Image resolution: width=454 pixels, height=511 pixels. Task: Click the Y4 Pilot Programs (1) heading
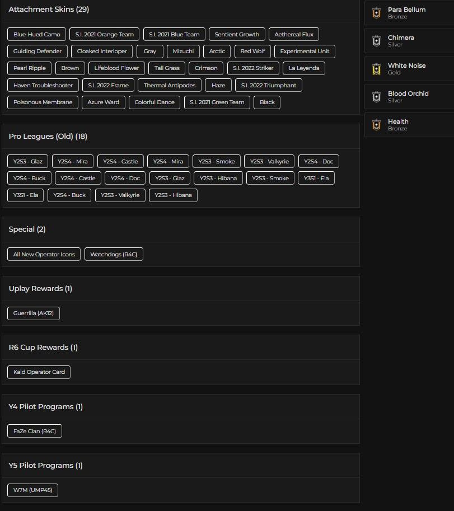[x=46, y=407]
